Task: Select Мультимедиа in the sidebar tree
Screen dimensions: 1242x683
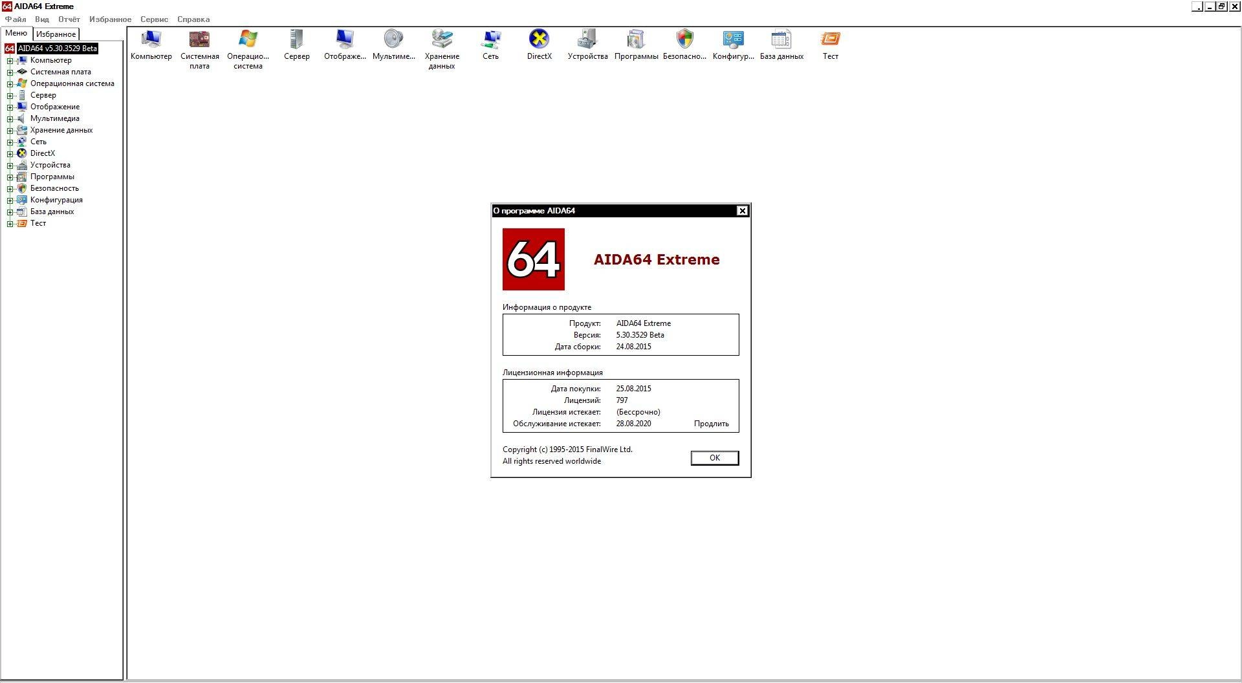Action: [x=54, y=118]
